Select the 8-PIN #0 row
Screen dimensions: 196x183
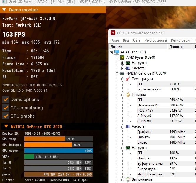pos(166,116)
